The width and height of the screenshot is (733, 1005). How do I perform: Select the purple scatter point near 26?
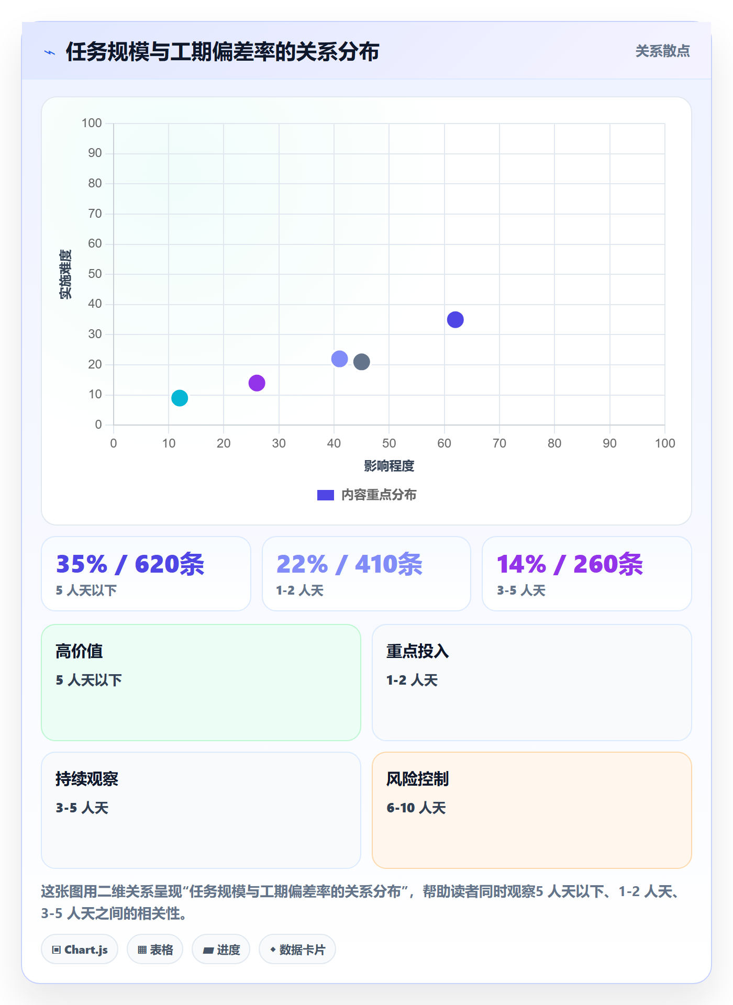click(257, 383)
